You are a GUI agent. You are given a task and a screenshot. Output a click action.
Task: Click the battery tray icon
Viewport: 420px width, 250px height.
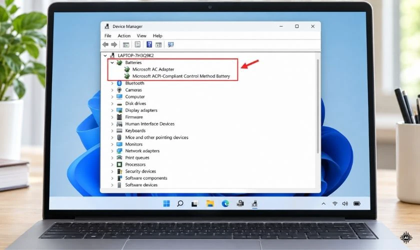[357, 203]
